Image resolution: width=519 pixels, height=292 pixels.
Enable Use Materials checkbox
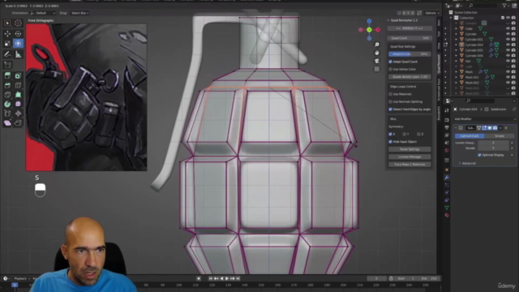(390, 94)
